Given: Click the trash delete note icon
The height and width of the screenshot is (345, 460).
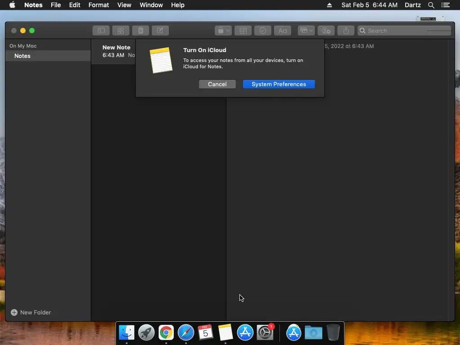Looking at the screenshot, I should coord(141,31).
